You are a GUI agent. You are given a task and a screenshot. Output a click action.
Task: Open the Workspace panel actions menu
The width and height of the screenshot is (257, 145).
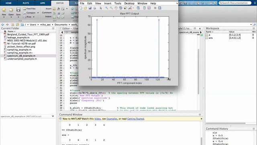(x=254, y=29)
